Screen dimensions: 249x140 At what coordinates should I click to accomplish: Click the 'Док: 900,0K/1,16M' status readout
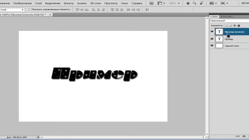click(x=16, y=137)
